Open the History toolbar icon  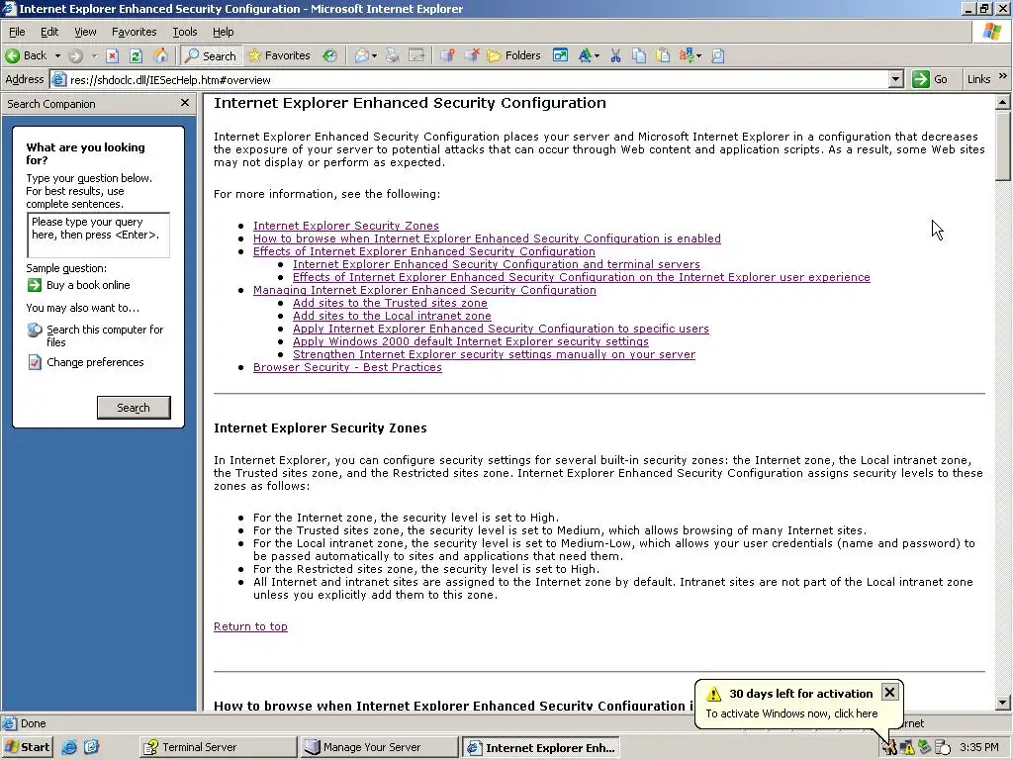pyautogui.click(x=330, y=55)
